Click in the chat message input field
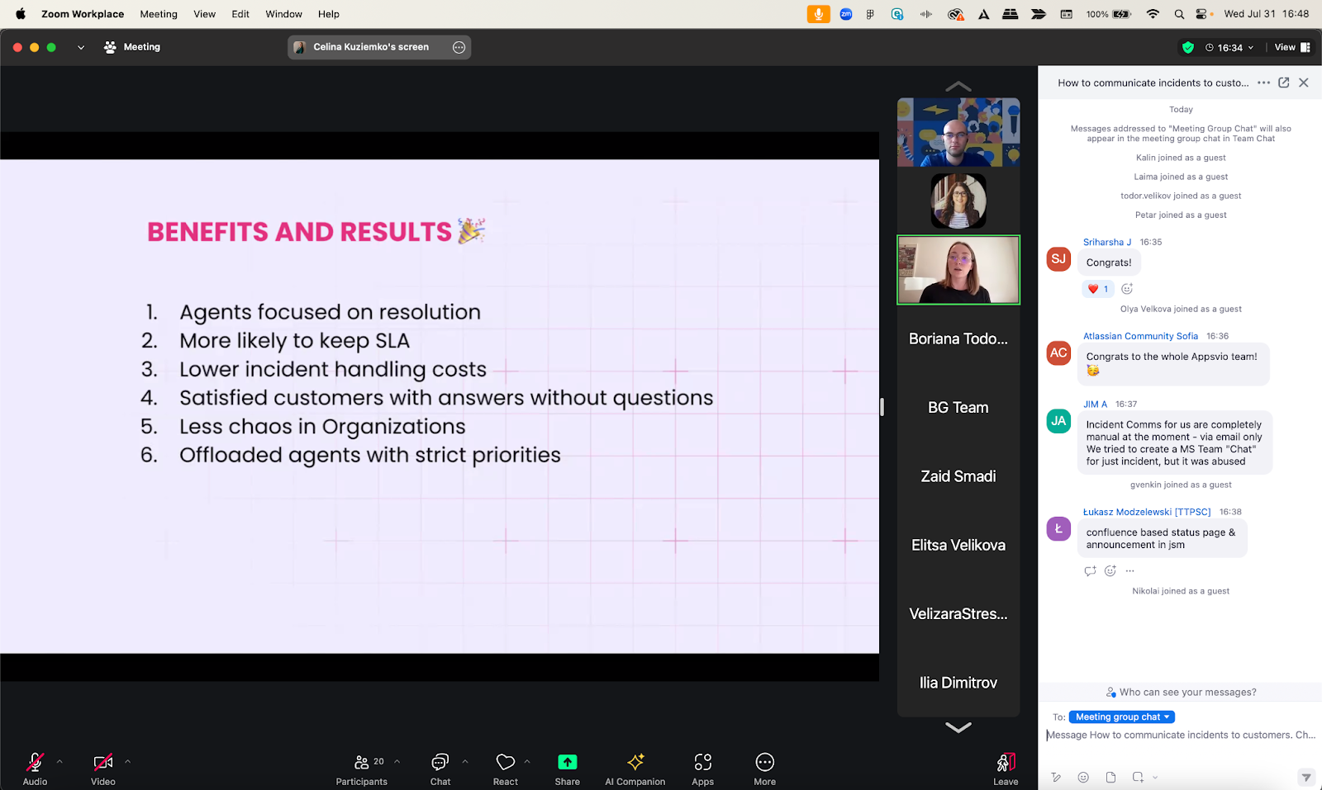 point(1173,735)
